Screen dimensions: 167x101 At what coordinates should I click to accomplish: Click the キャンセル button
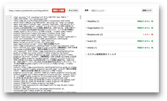pos(73,11)
